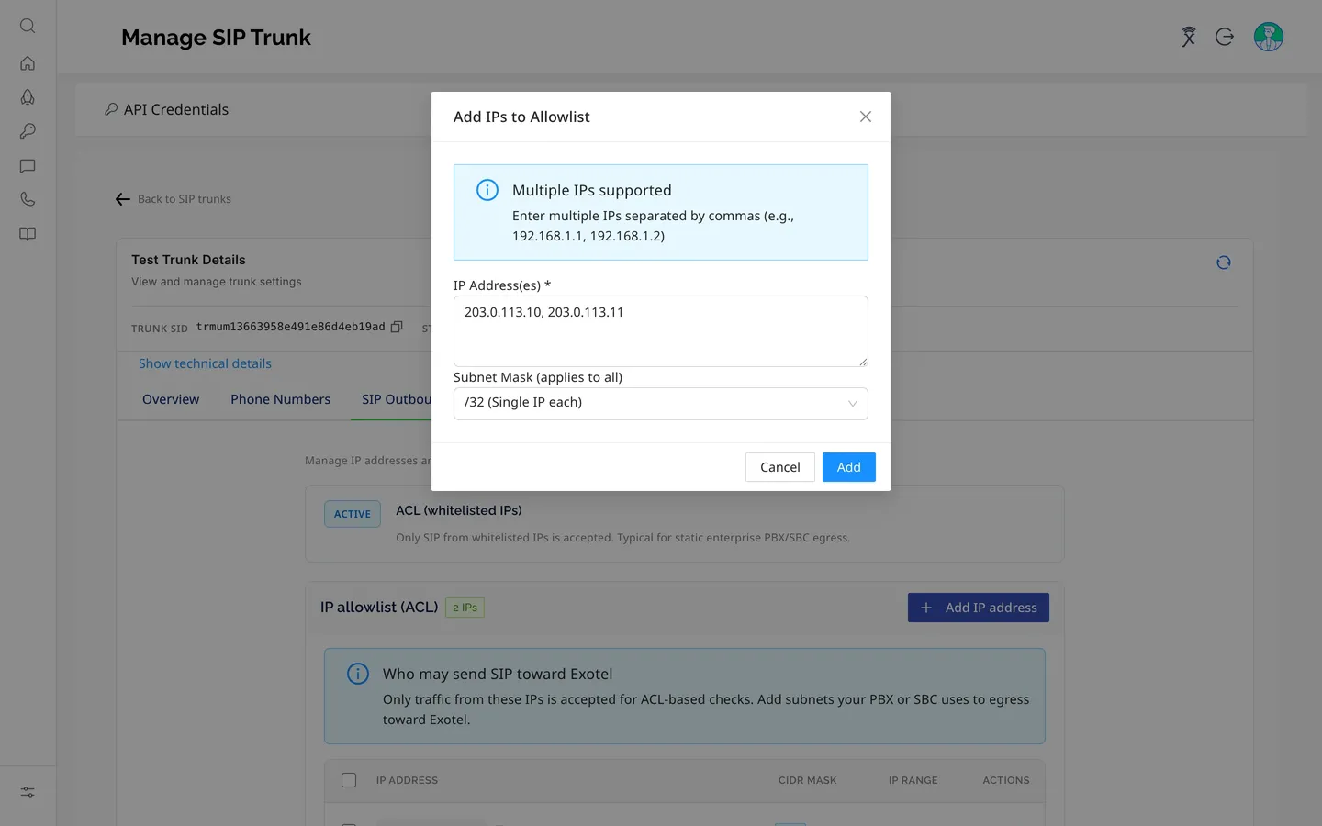
Task: Toggle the select-all checkbox in IP table header
Action: click(x=349, y=780)
